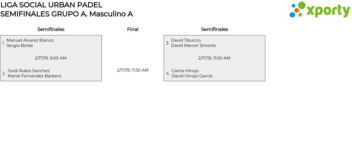This screenshot has height=141, width=352.
Task: Click player name David Hinojo Garcia
Action: click(192, 76)
